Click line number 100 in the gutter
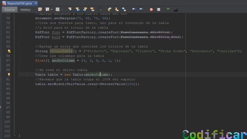Screen dimensions: 247x139 pos(7,122)
